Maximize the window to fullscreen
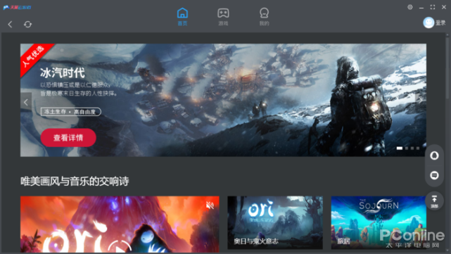The image size is (451, 254). click(x=433, y=7)
